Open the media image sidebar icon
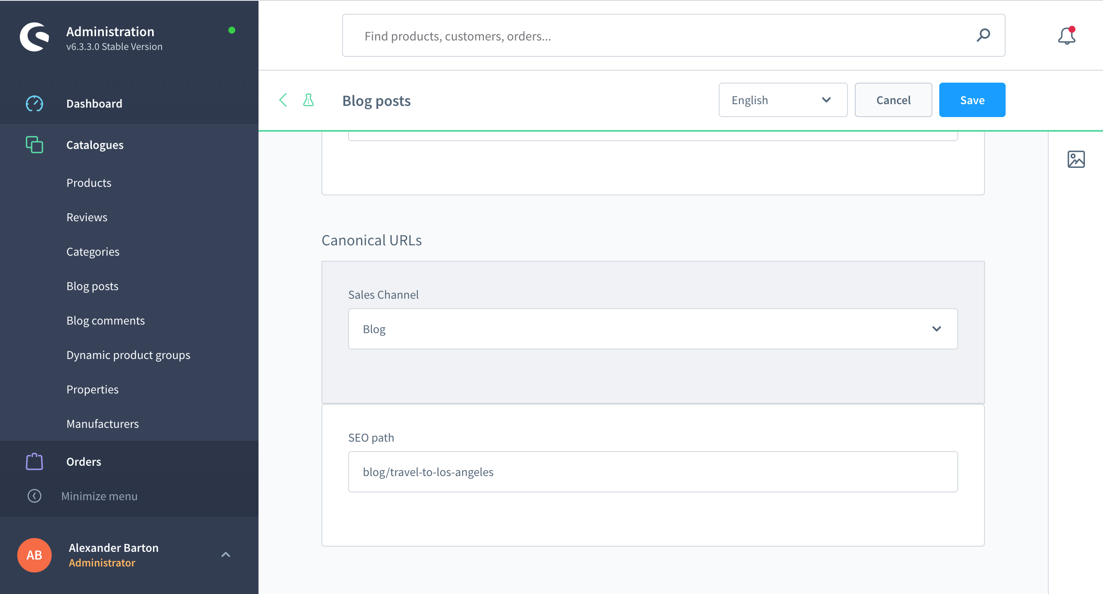 tap(1076, 159)
